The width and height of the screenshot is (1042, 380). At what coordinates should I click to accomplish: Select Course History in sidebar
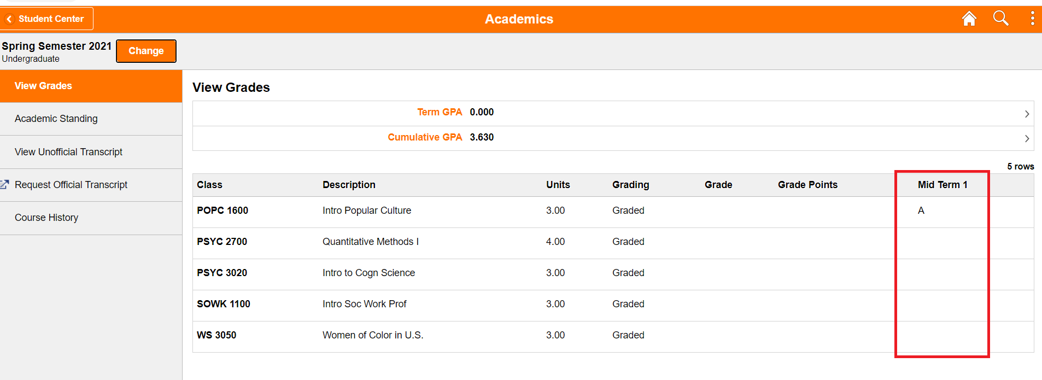point(46,218)
